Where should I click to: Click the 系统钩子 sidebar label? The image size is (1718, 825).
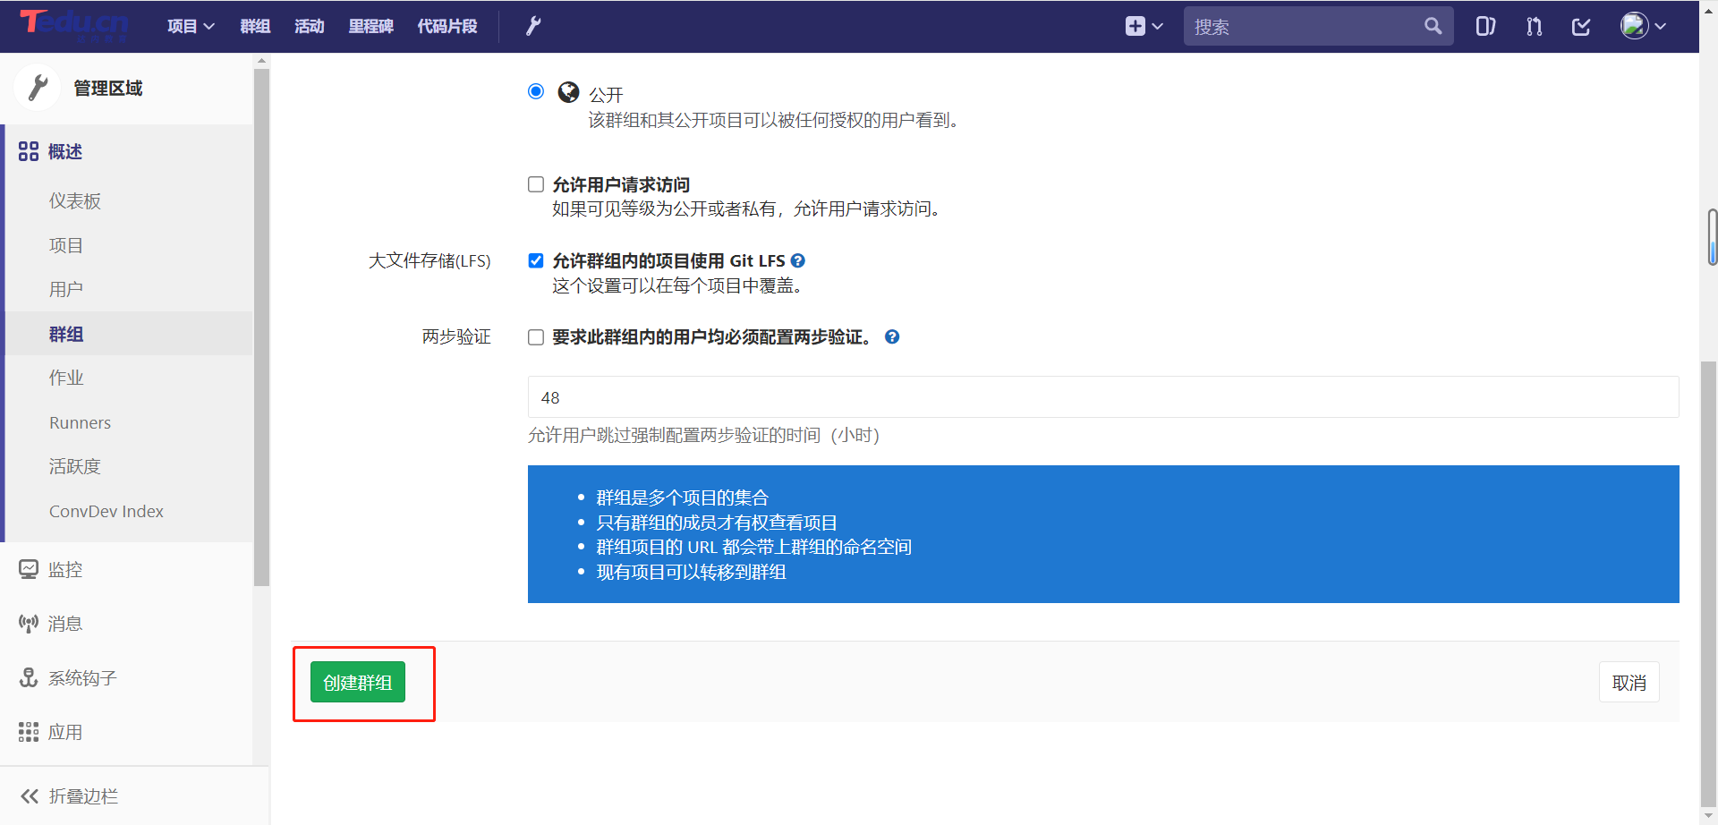pos(82,677)
